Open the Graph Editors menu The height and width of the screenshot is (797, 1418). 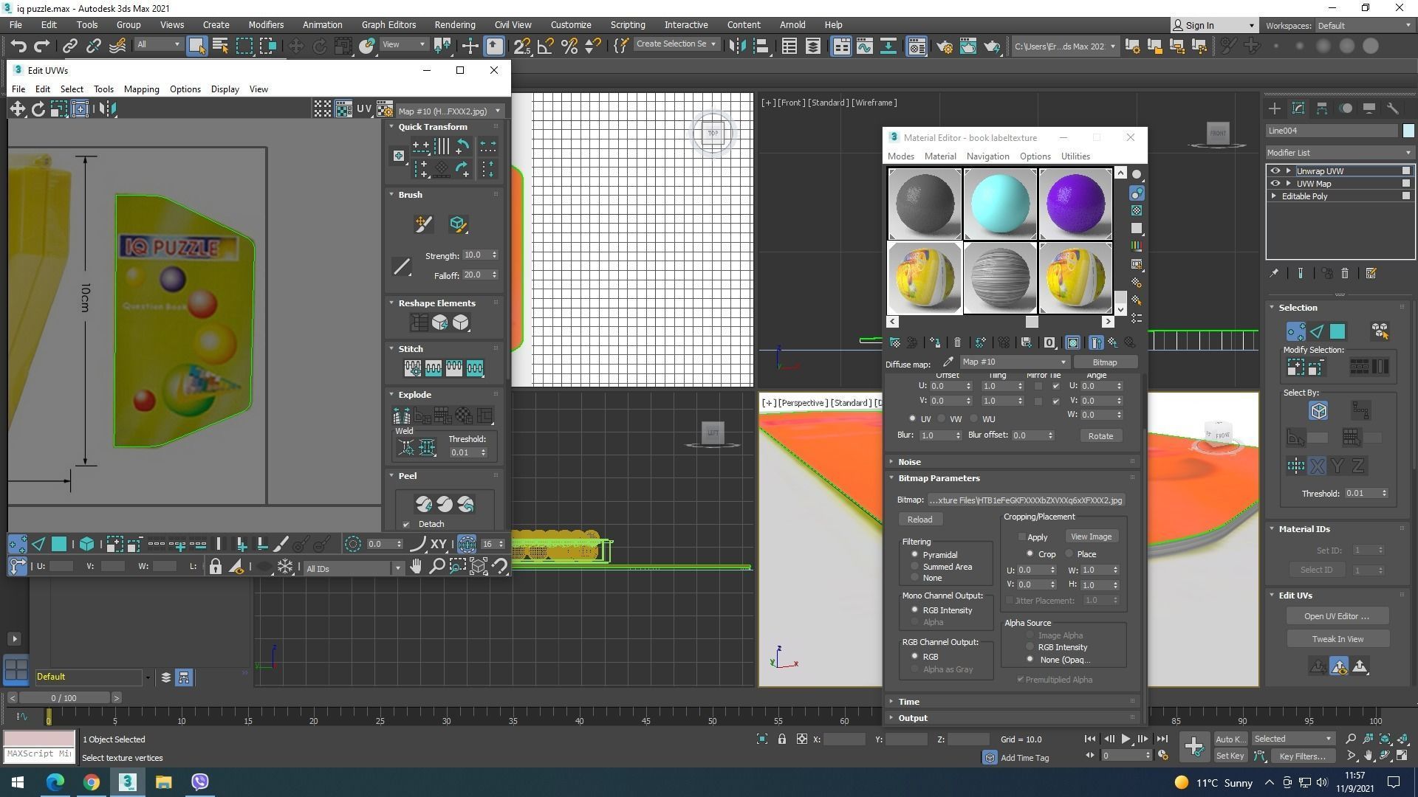(388, 24)
